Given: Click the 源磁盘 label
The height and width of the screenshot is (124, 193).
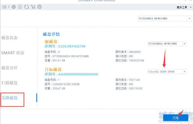Looking at the screenshot, I should coord(51,42).
